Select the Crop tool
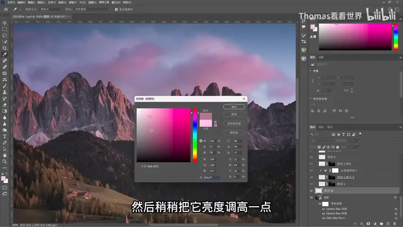The image size is (403, 227). click(x=5, y=48)
